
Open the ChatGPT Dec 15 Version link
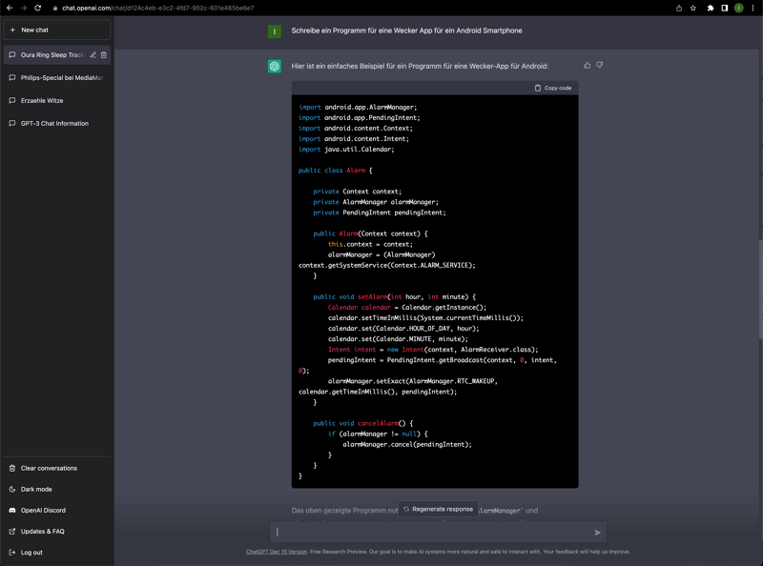click(x=277, y=552)
